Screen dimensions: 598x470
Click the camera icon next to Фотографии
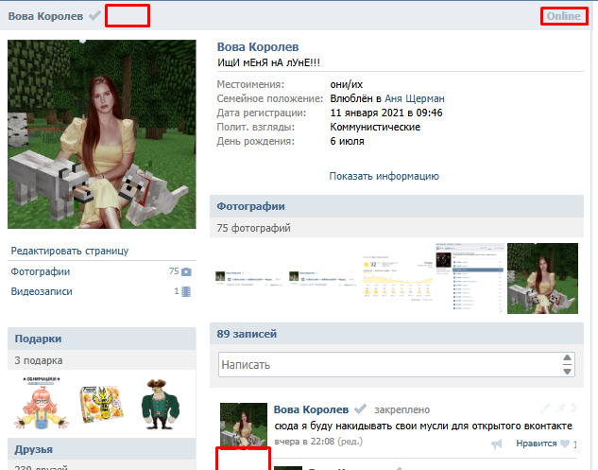pyautogui.click(x=186, y=272)
